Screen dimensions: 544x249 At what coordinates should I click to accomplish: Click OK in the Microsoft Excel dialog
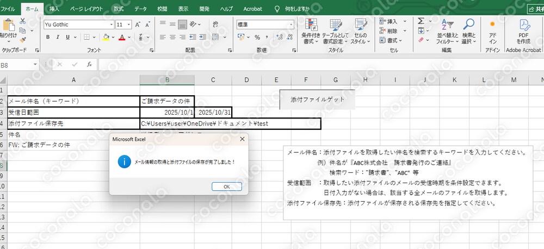(226, 186)
